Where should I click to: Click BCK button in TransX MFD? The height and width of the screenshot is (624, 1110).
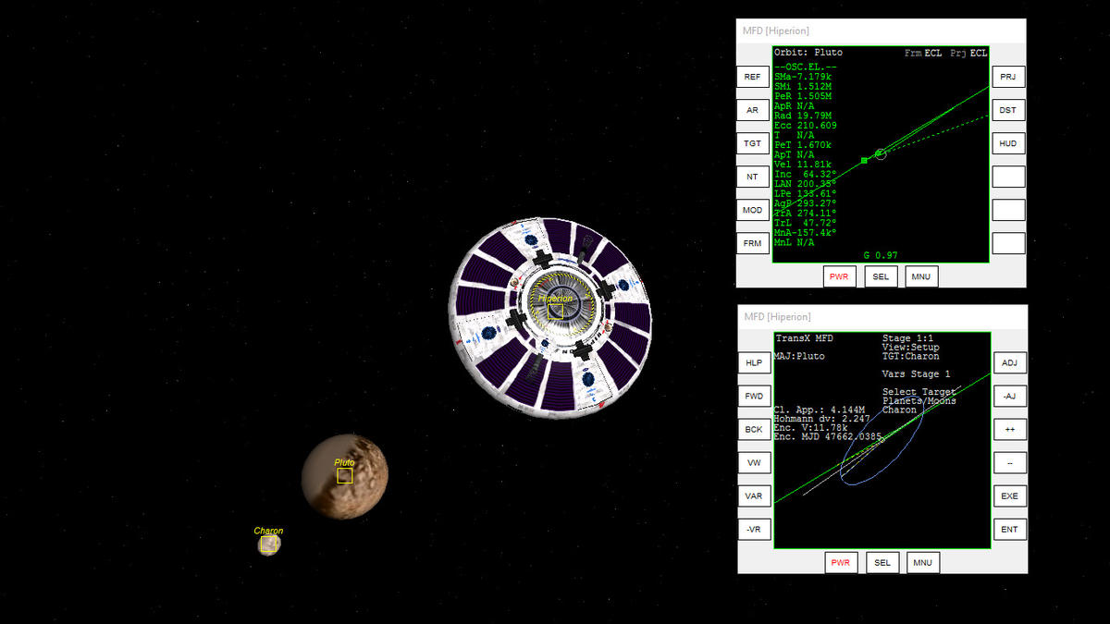tap(754, 430)
